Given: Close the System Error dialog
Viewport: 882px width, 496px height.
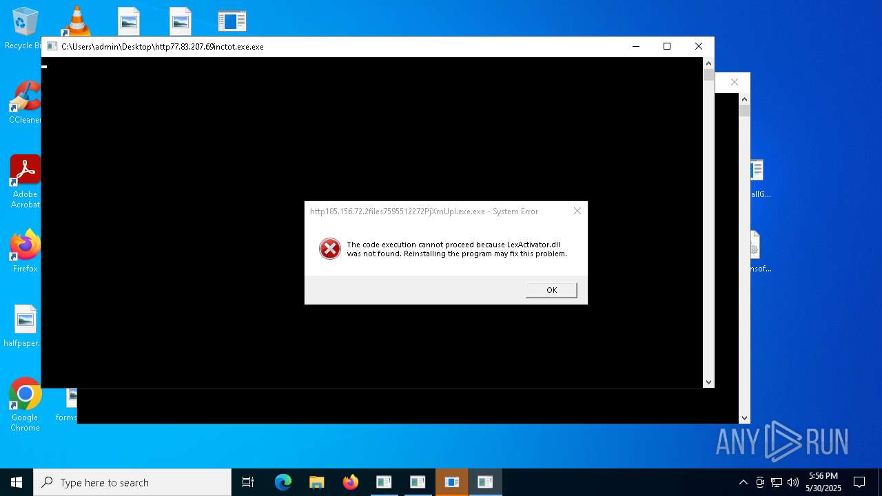Looking at the screenshot, I should pyautogui.click(x=577, y=211).
